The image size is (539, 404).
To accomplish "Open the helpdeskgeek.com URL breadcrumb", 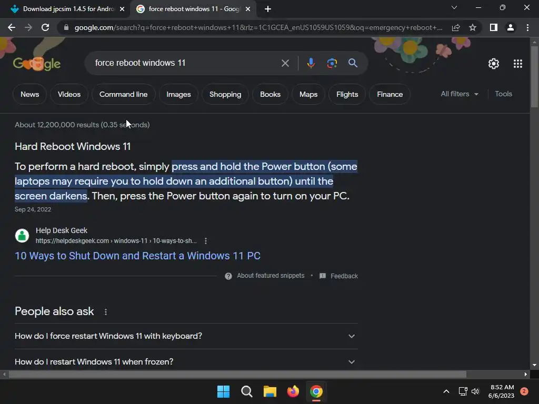I will click(x=116, y=241).
